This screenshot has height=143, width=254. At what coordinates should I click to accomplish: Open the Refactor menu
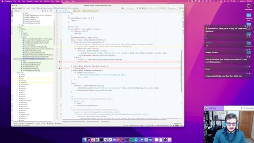pos(47,1)
